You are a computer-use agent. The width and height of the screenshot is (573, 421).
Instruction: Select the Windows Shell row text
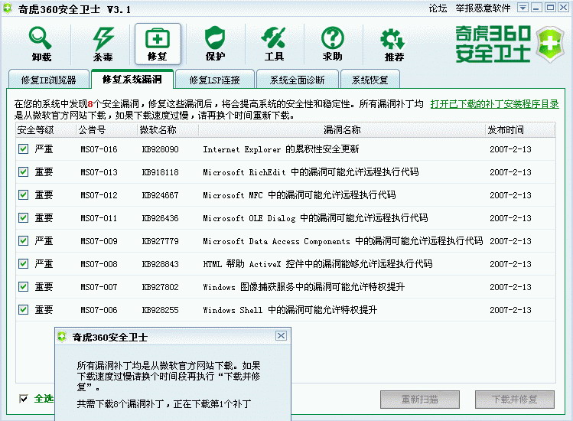[x=290, y=310]
